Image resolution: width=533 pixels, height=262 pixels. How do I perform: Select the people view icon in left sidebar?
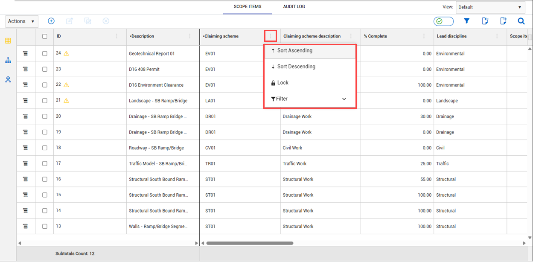(8, 79)
